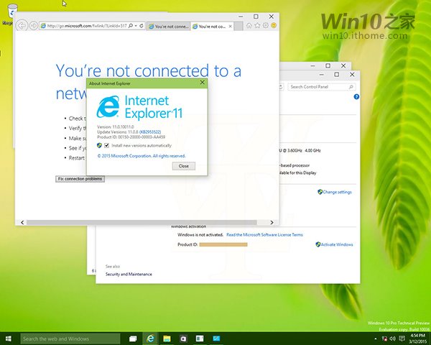Close the front System Control Panel window

pyautogui.click(x=352, y=75)
